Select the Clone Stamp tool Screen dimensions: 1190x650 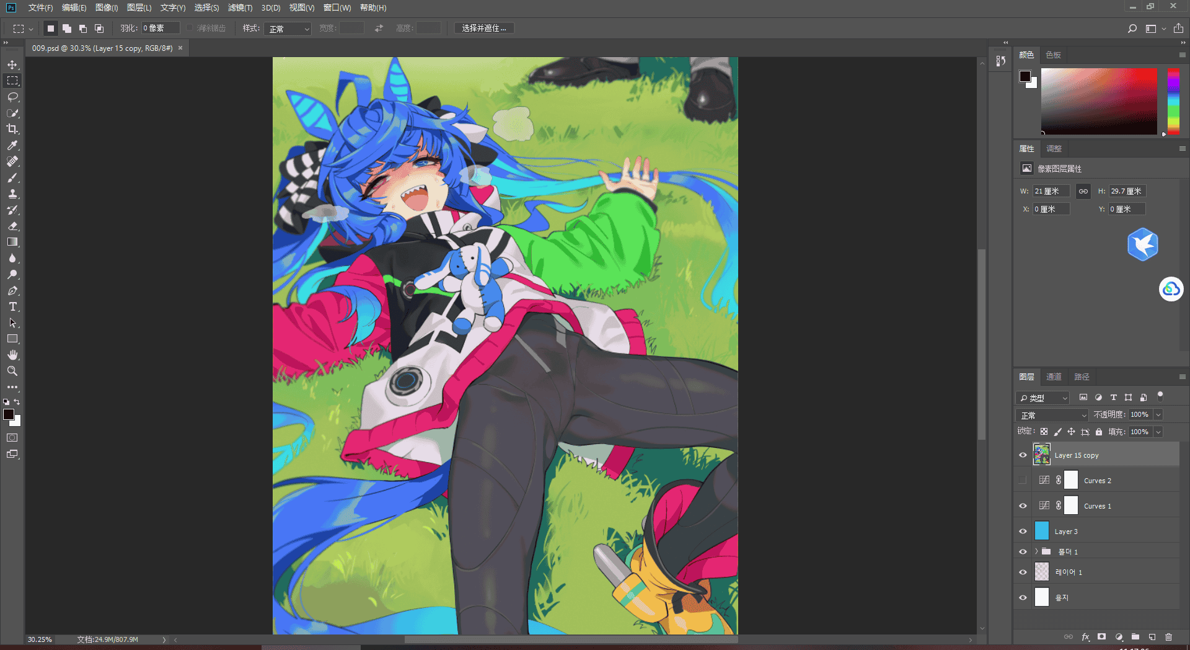[x=12, y=194]
